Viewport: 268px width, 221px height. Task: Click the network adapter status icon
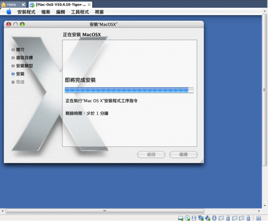point(201,218)
